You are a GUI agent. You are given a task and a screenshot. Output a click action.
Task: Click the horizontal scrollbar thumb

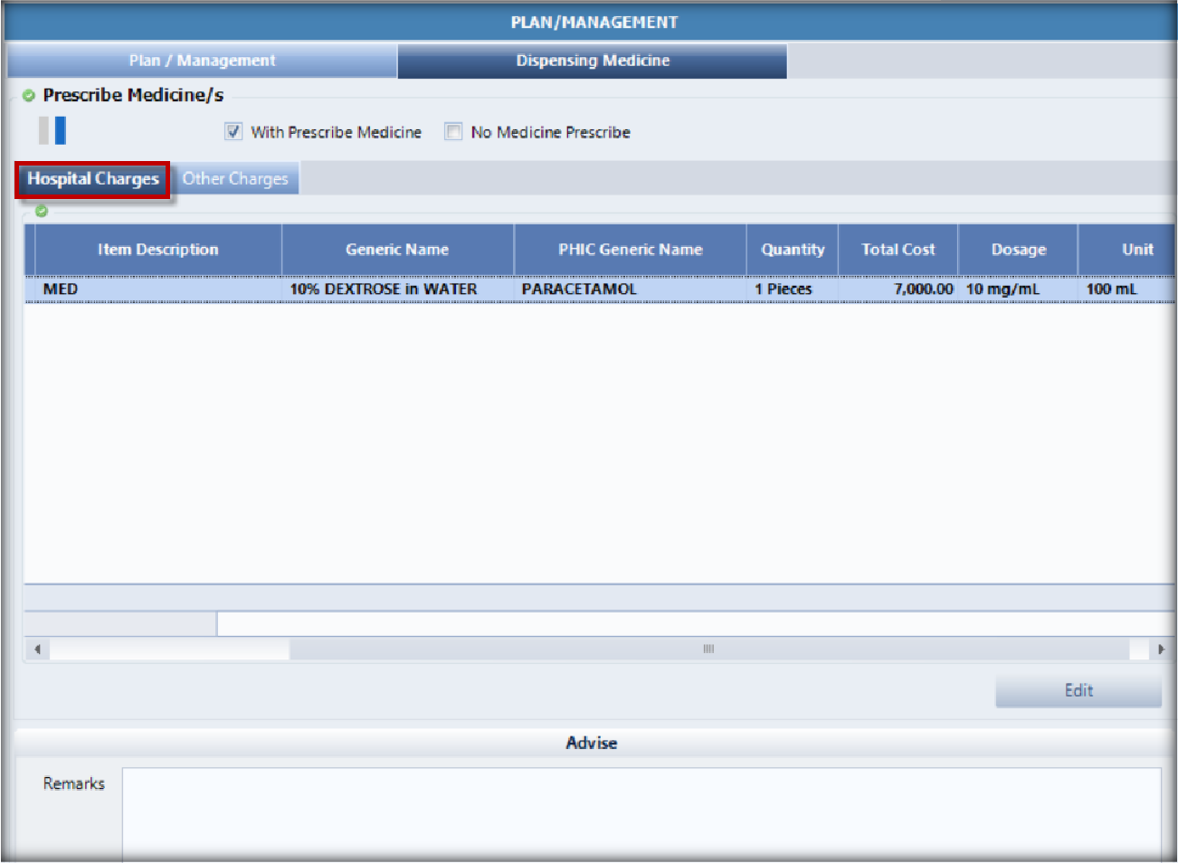tap(708, 650)
